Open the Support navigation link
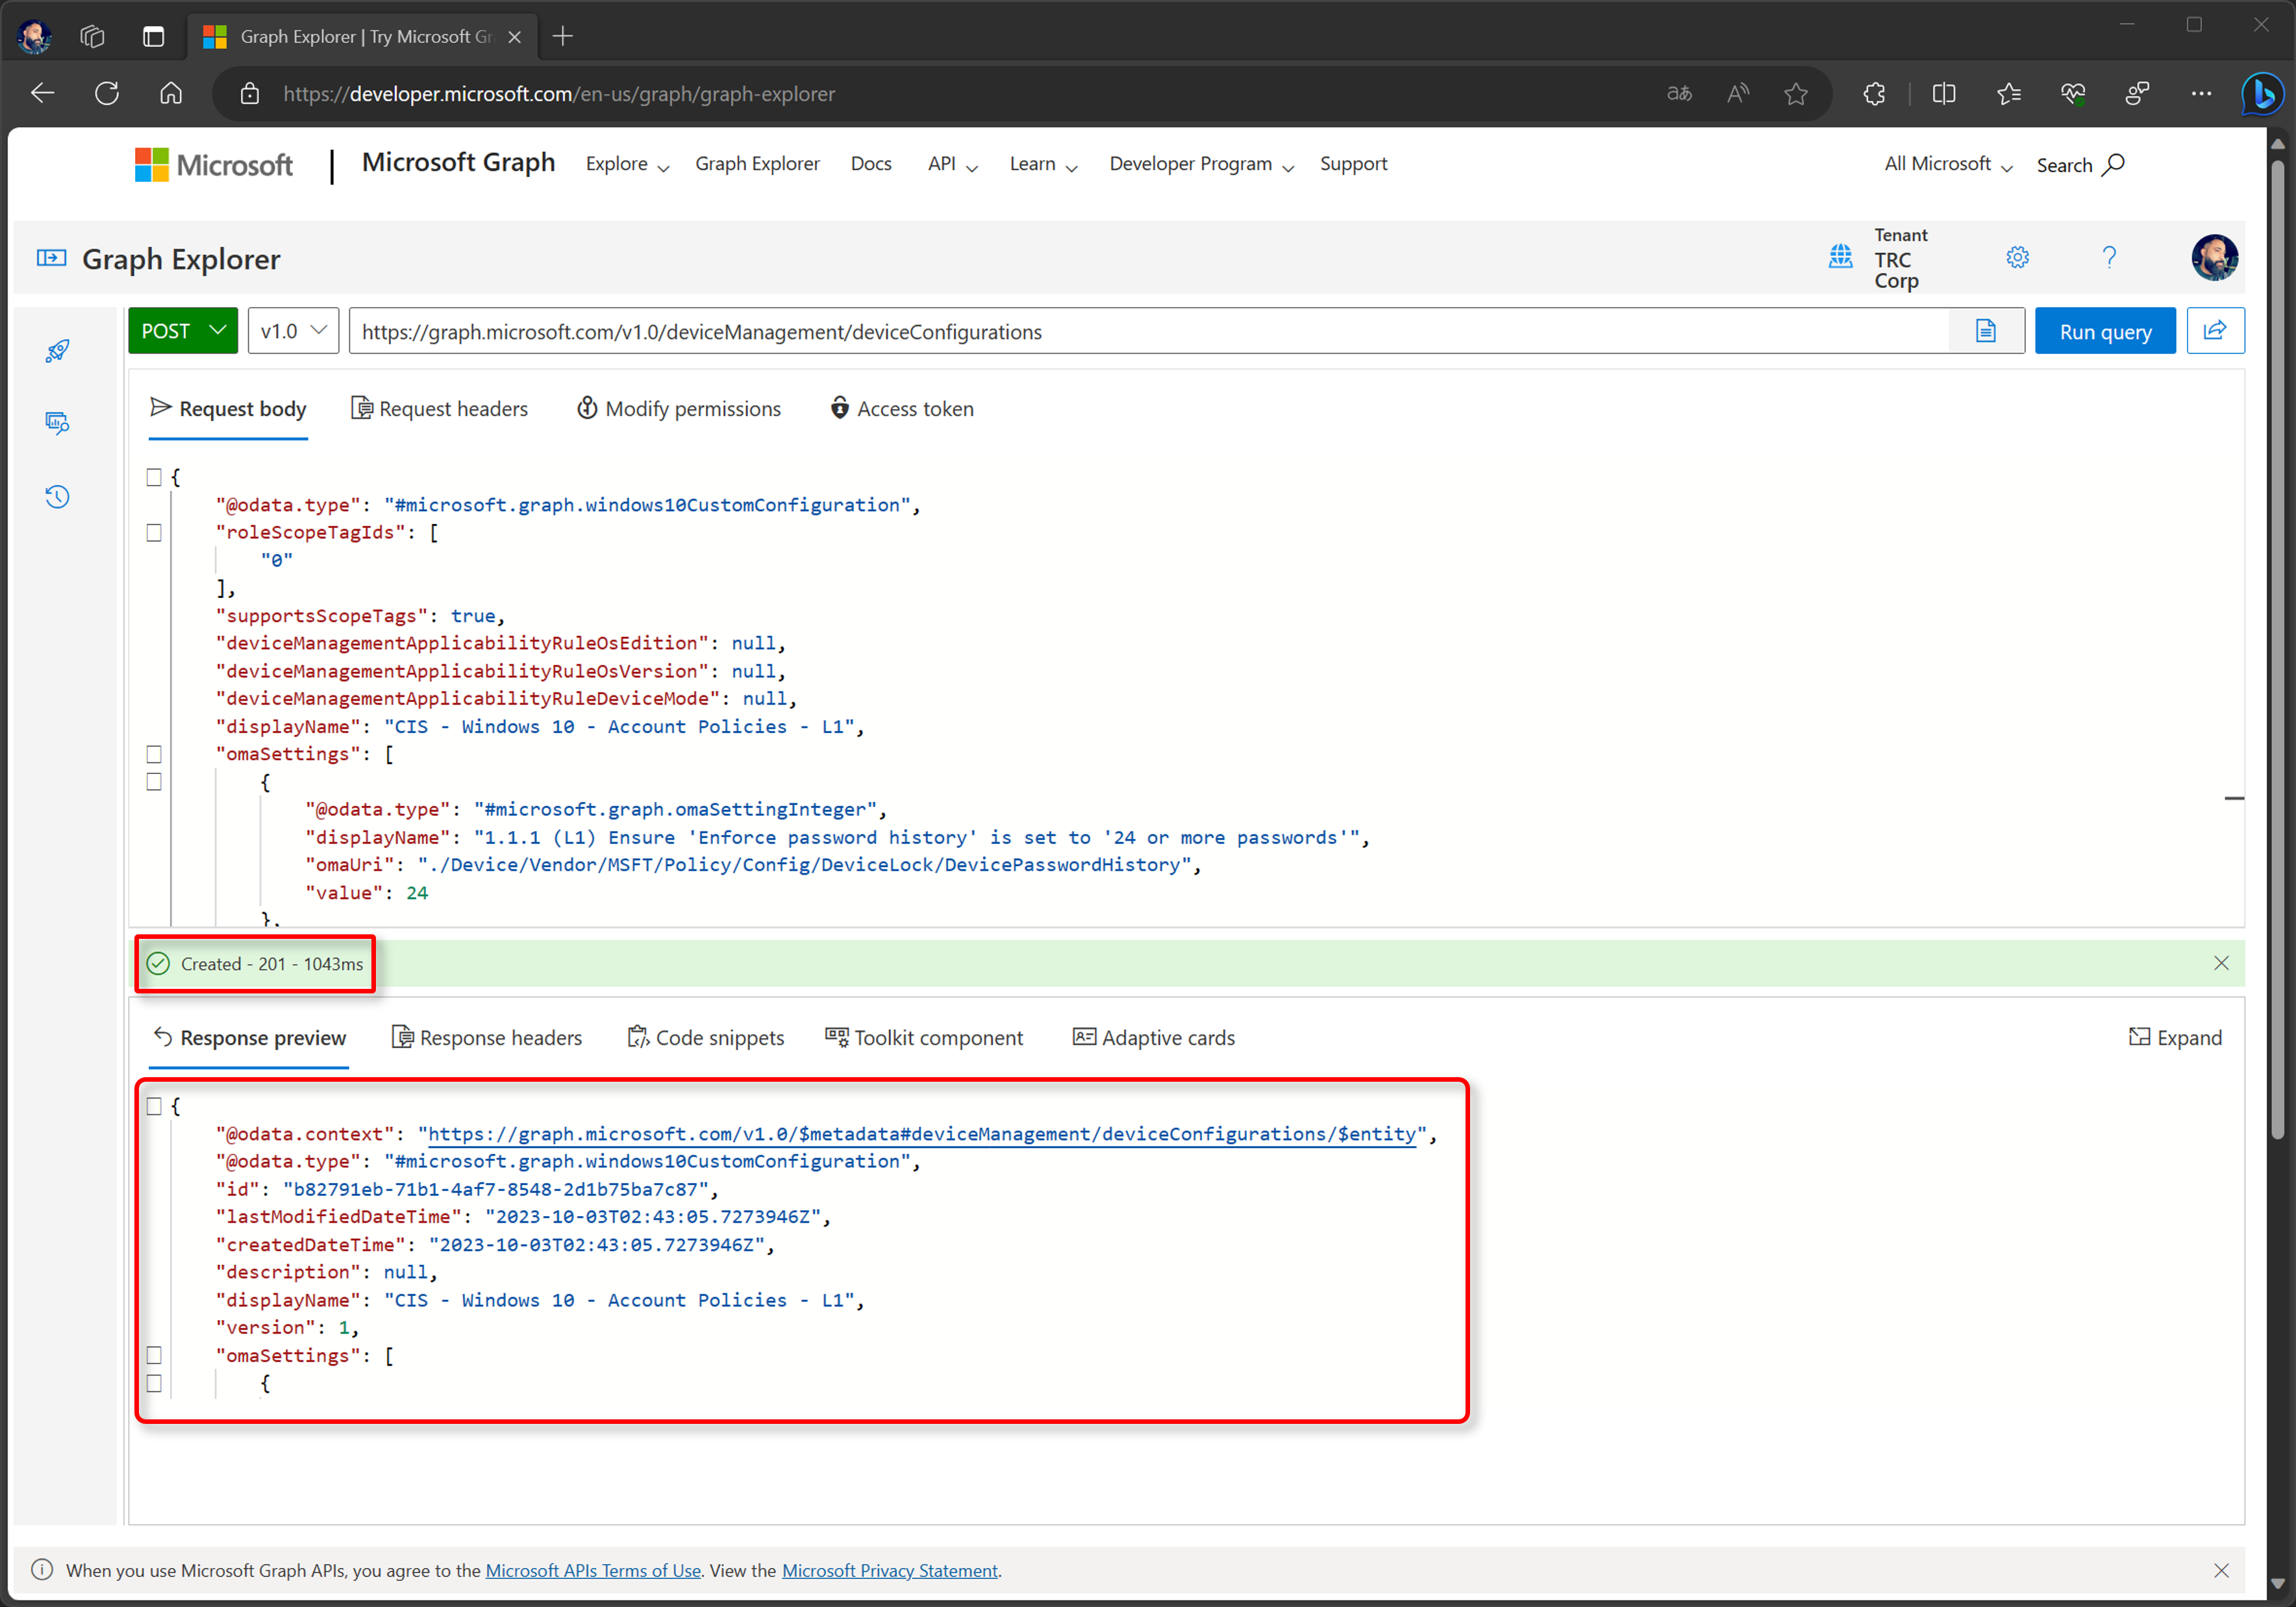Screen dimensions: 2296x1607 coord(1353,164)
